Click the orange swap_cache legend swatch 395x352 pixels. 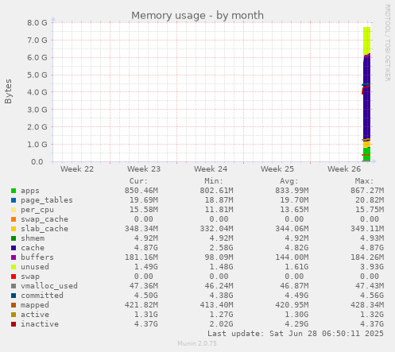click(14, 219)
